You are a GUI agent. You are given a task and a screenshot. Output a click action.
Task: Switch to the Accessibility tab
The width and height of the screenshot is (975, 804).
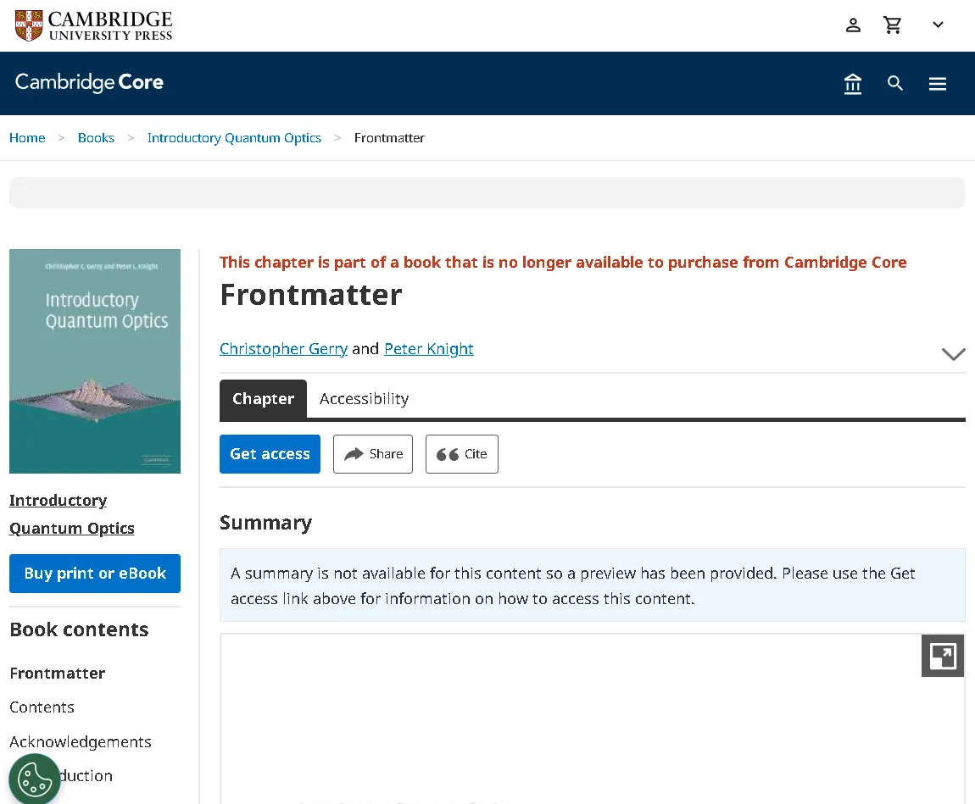point(364,398)
